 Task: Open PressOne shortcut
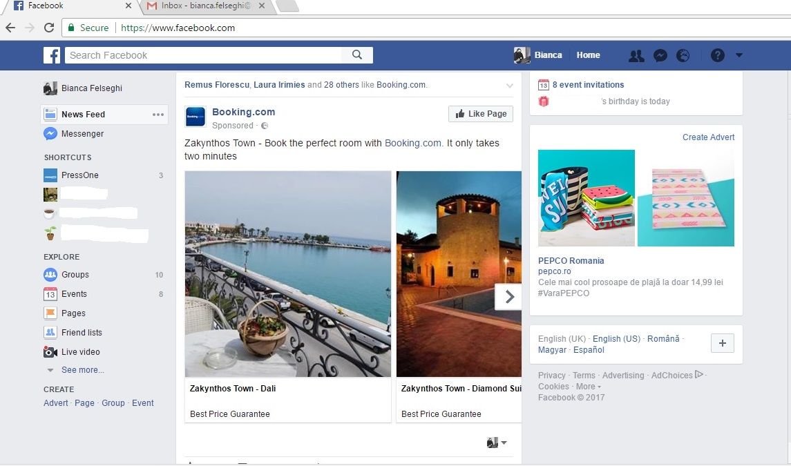(x=71, y=175)
